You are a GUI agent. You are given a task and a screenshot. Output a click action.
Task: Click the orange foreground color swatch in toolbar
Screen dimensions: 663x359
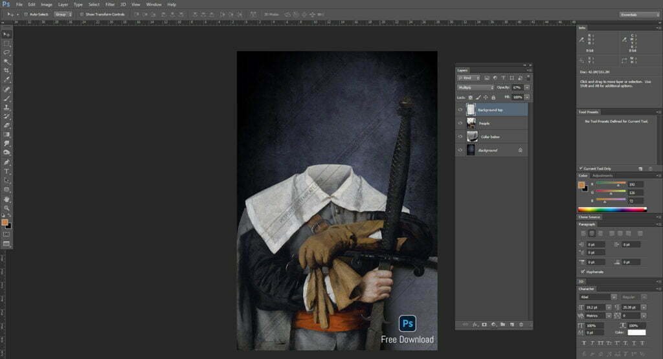[x=5, y=222]
